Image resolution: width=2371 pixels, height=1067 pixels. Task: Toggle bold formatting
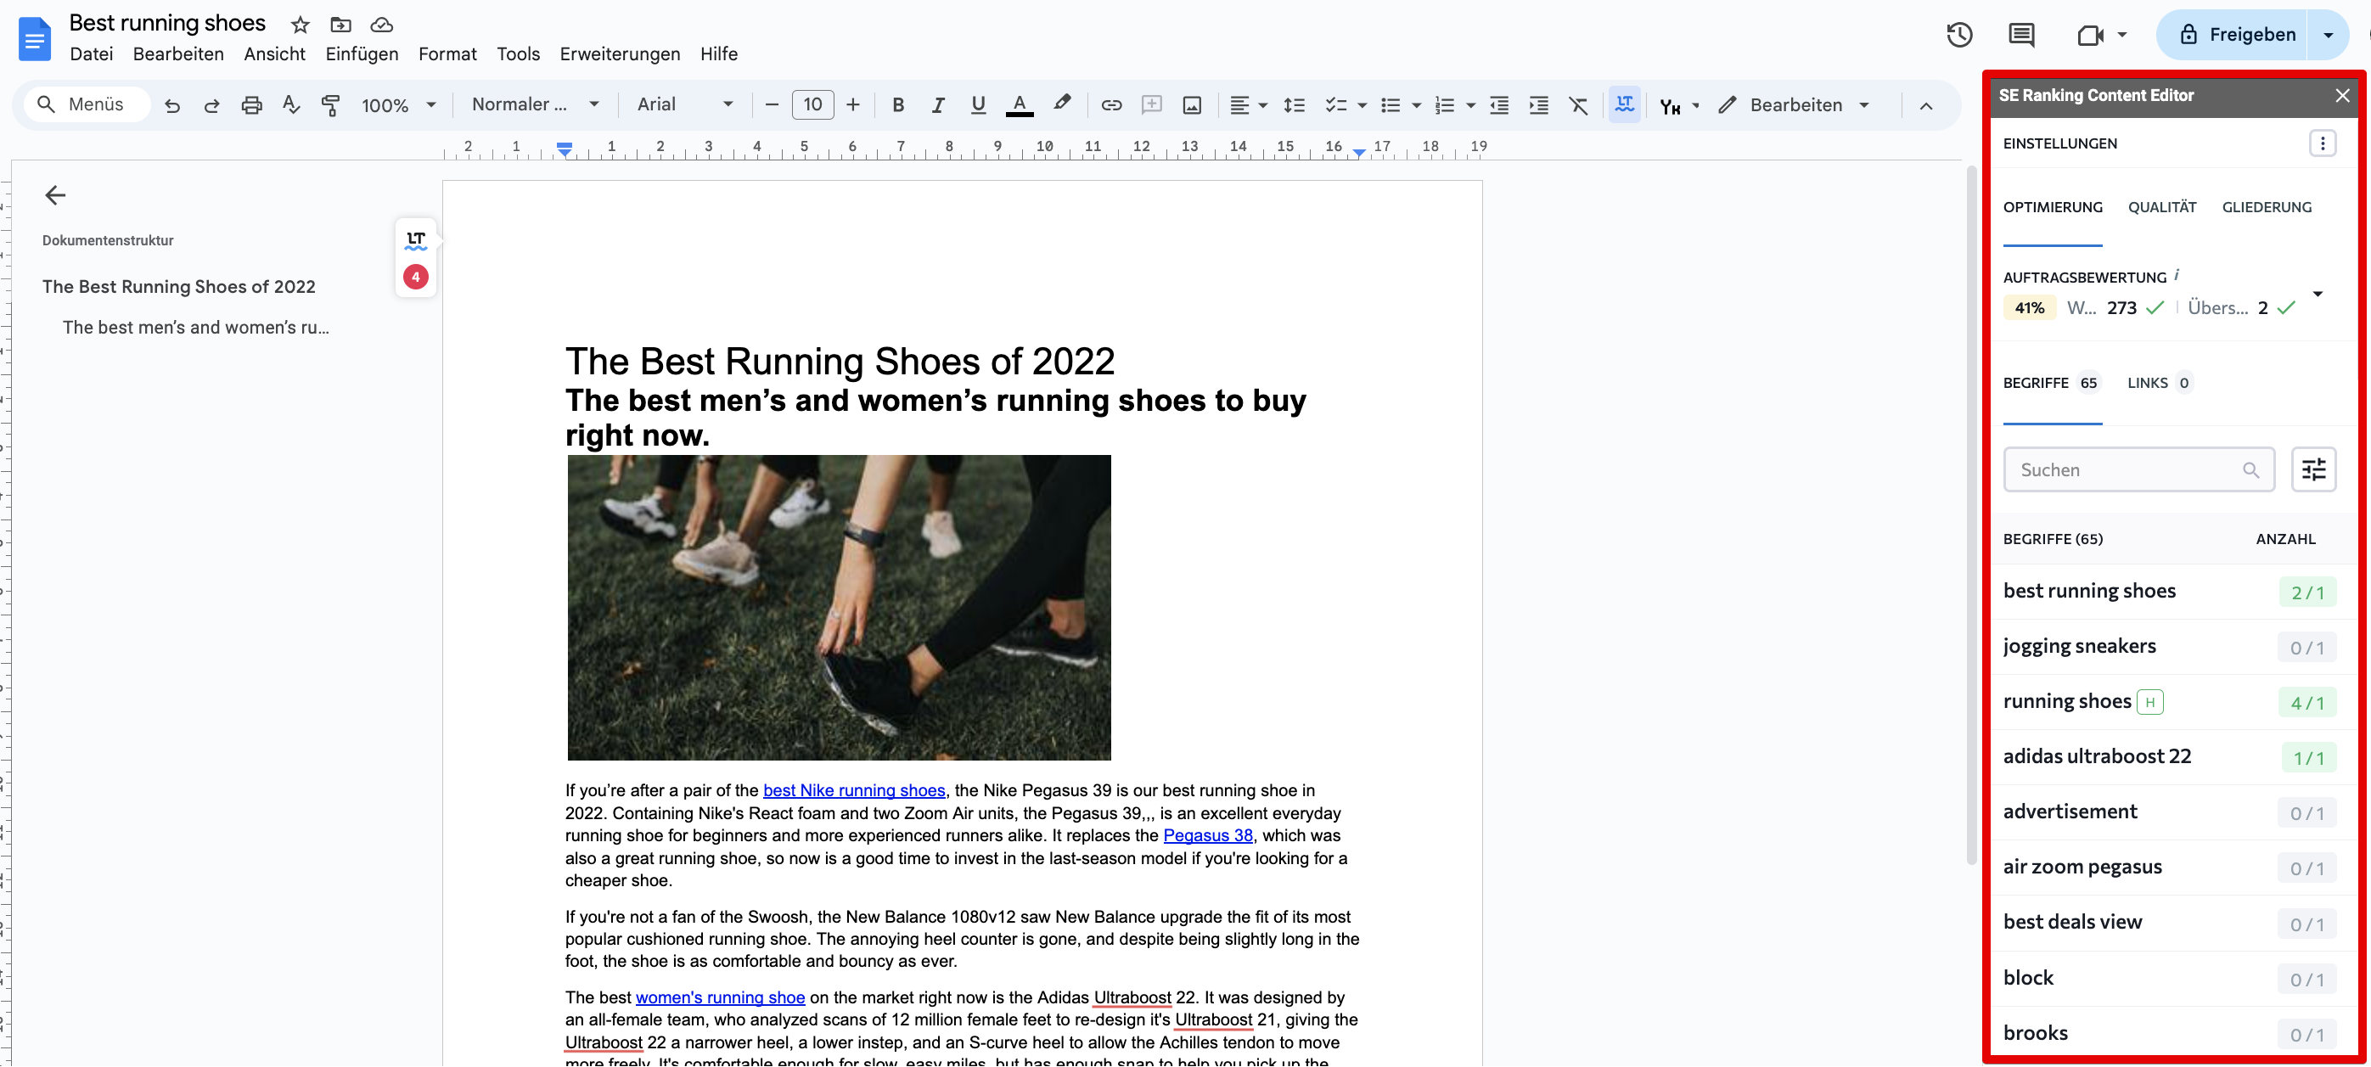897,104
